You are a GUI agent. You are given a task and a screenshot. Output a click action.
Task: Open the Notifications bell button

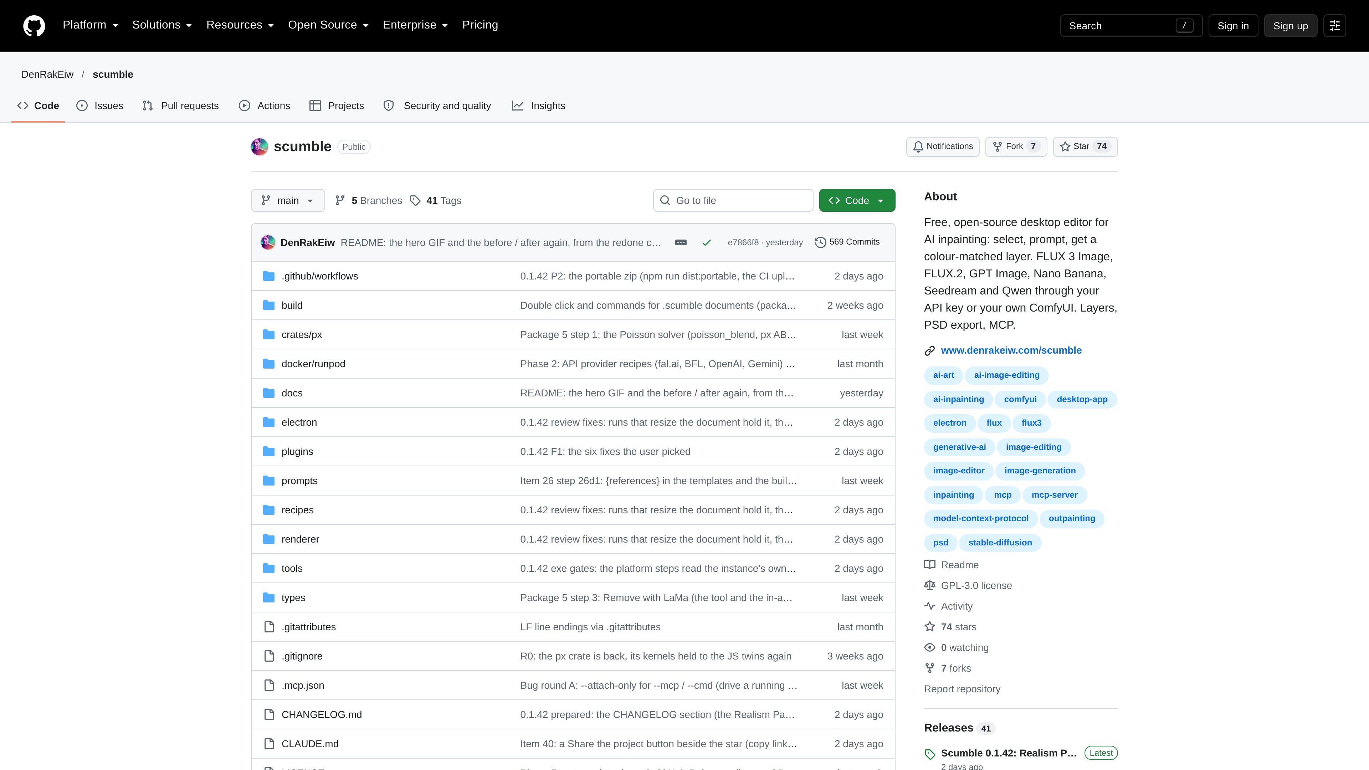pyautogui.click(x=943, y=147)
